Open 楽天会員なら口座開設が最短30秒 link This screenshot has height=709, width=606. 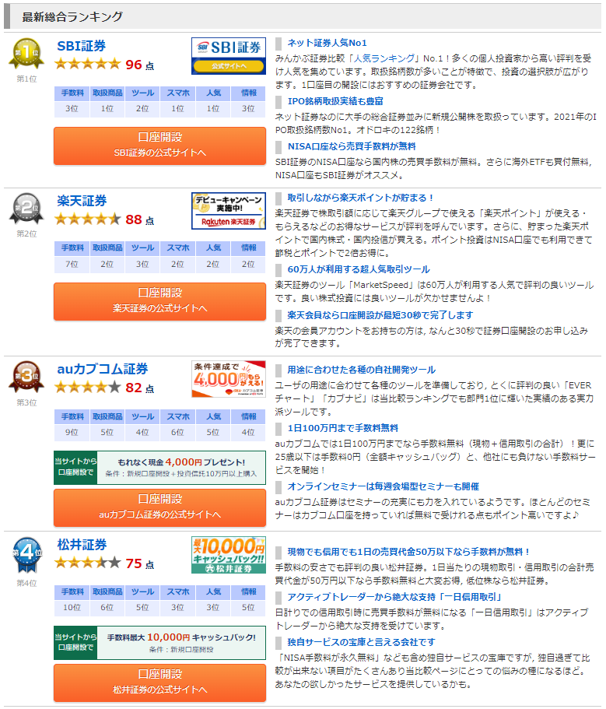[x=380, y=315]
